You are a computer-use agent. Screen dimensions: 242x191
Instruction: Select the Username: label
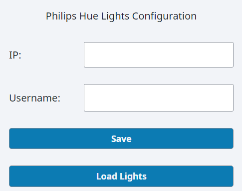(x=35, y=98)
